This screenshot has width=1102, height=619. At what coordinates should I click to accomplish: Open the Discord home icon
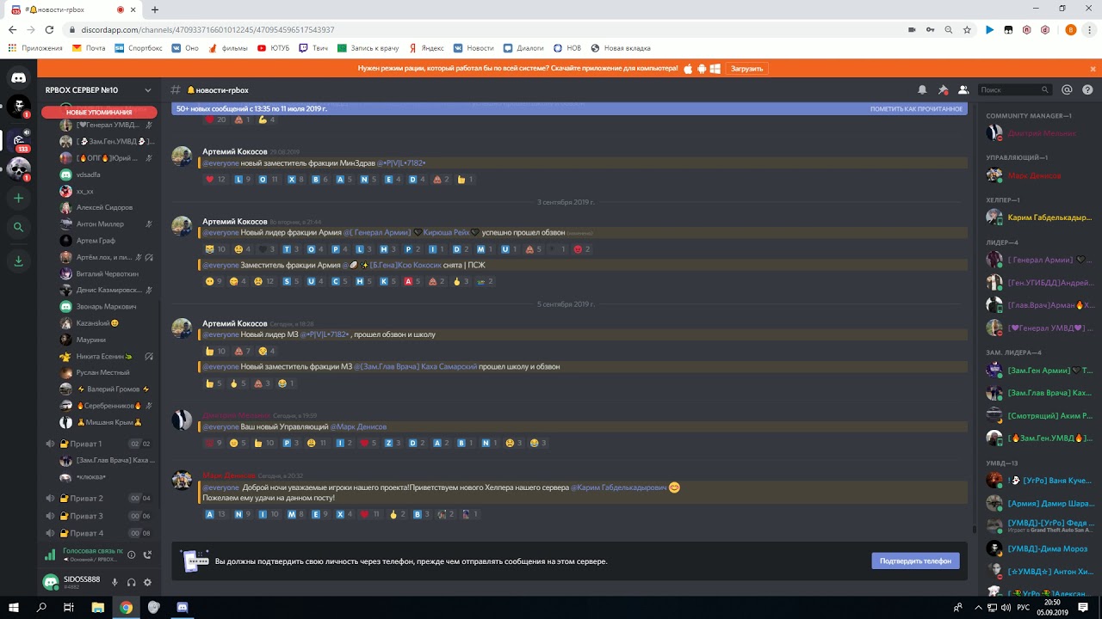pos(18,78)
